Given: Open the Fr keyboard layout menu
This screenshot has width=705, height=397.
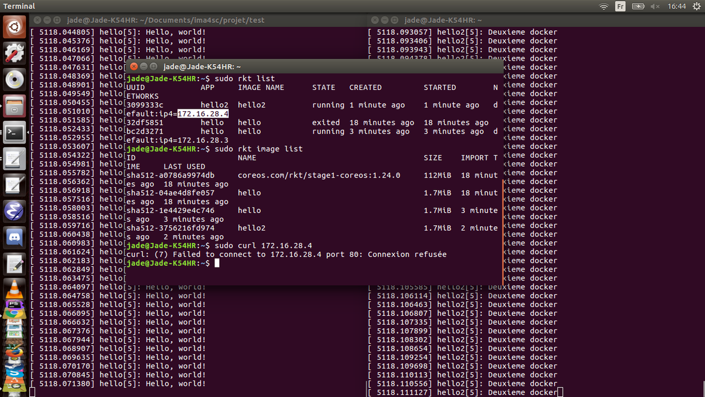Looking at the screenshot, I should pos(620,6).
